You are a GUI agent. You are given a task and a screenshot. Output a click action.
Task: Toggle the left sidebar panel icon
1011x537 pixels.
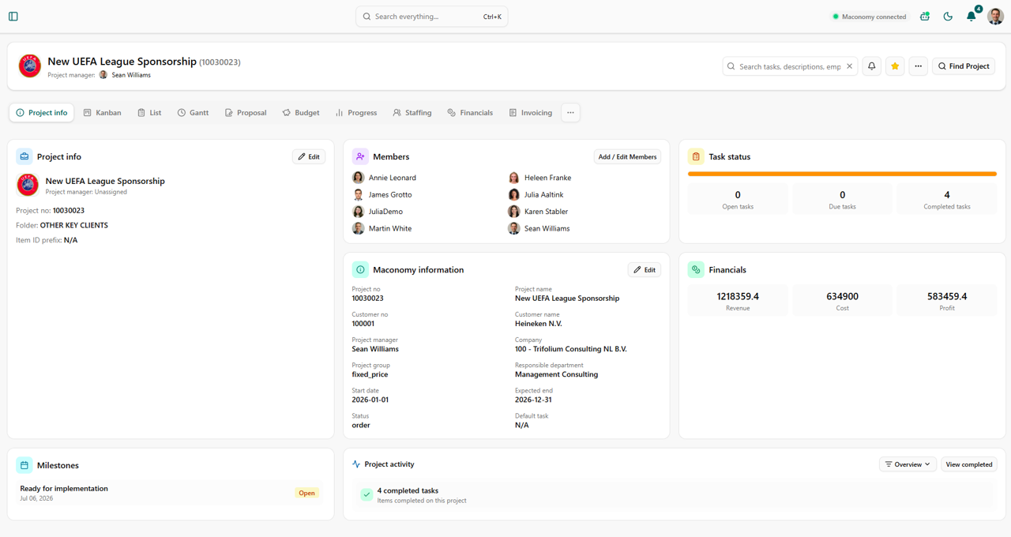(x=13, y=16)
